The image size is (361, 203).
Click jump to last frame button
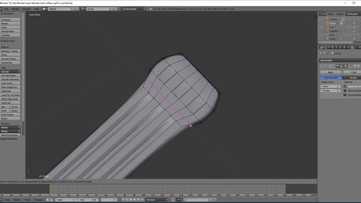click(142, 200)
